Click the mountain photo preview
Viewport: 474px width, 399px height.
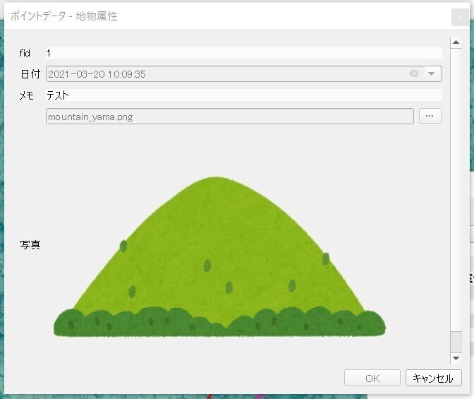219,256
